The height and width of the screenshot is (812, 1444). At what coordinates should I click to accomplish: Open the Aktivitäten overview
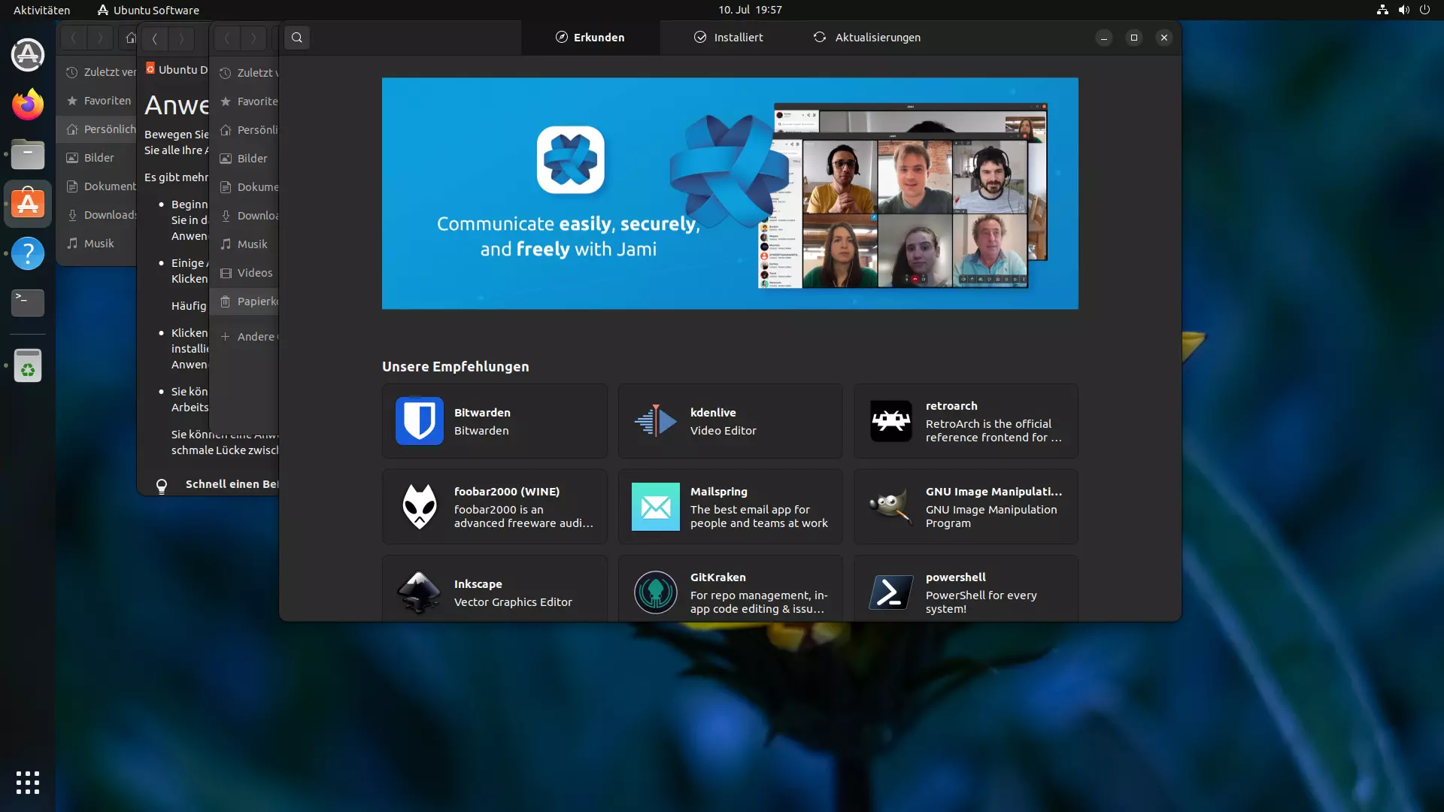41,10
